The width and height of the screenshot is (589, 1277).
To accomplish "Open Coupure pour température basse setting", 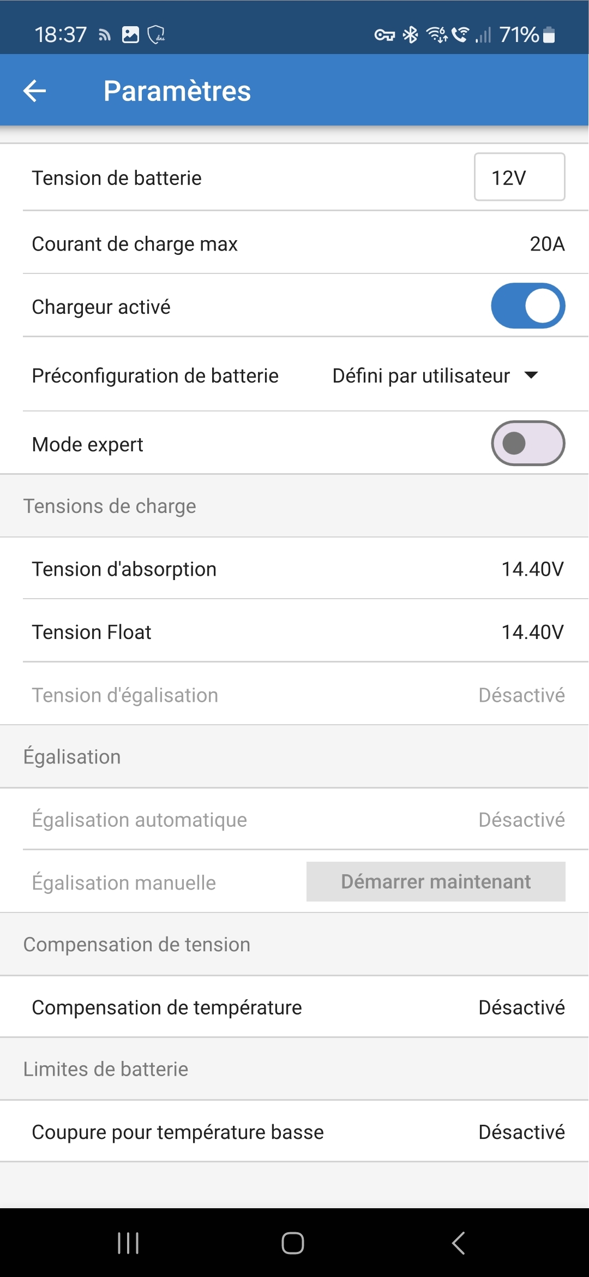I will pyautogui.click(x=294, y=1132).
